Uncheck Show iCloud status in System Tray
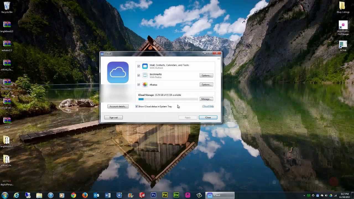The width and height of the screenshot is (354, 199). [x=137, y=106]
